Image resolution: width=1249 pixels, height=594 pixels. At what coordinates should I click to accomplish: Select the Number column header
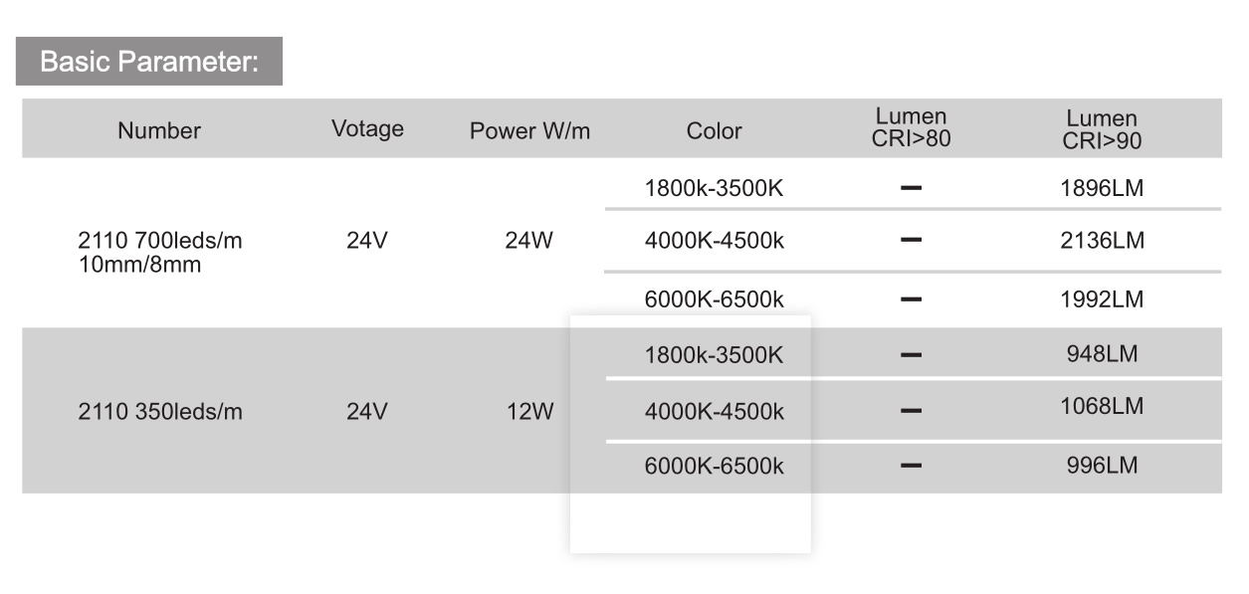159,130
